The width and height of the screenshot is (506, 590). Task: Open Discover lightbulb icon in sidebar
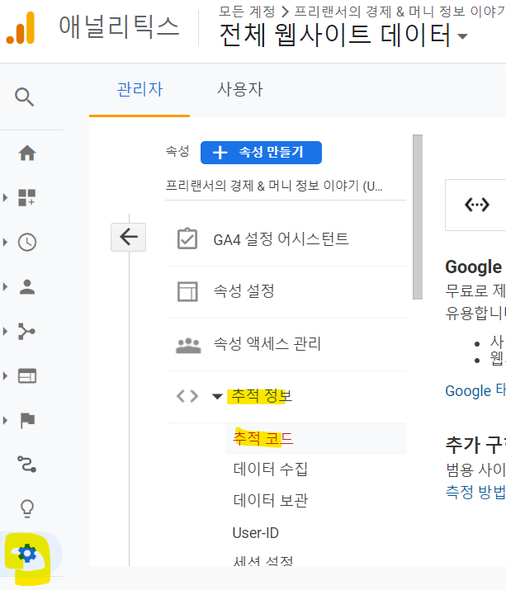(x=27, y=509)
